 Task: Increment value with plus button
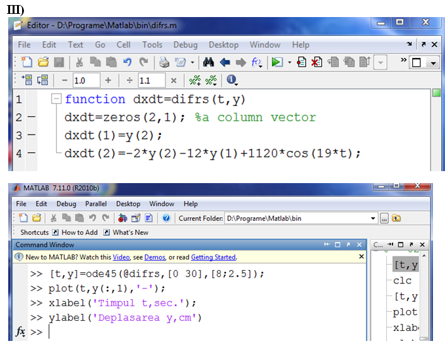[x=108, y=81]
